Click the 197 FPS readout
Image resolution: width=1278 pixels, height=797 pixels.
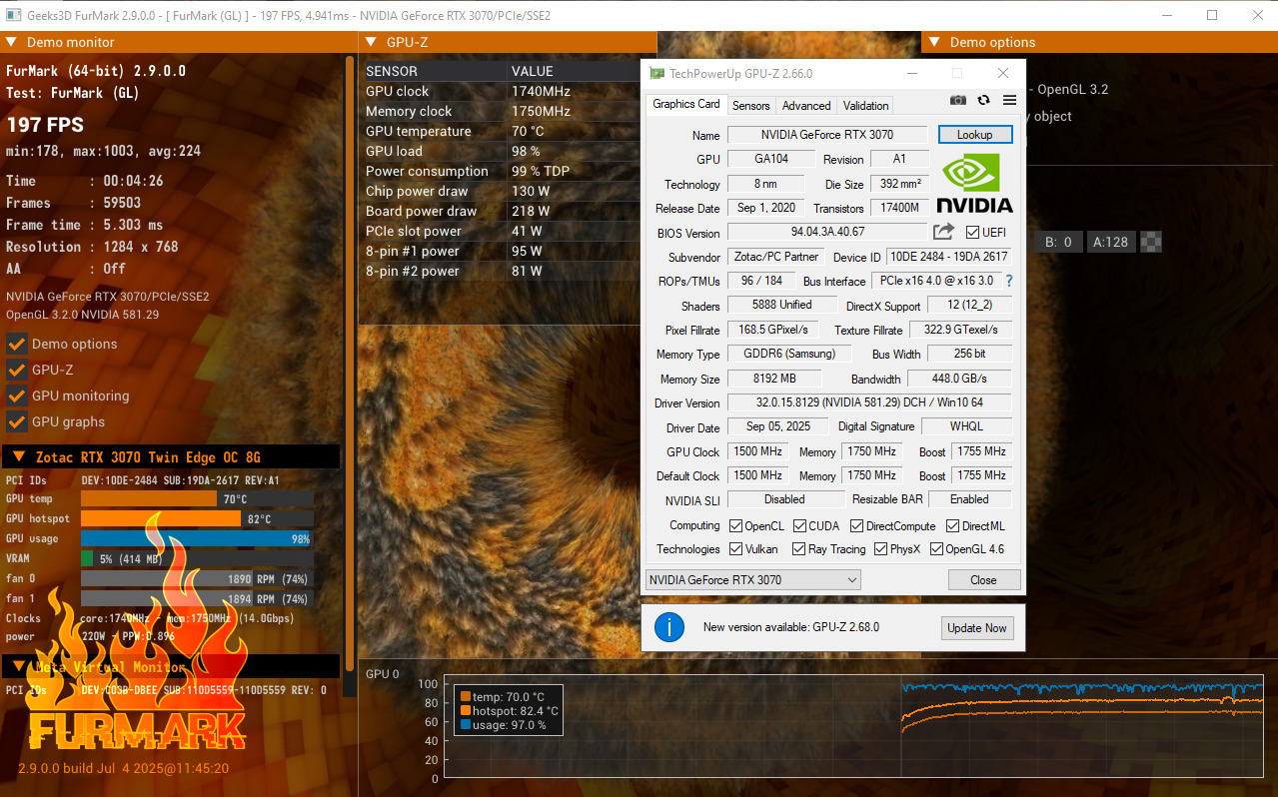45,125
